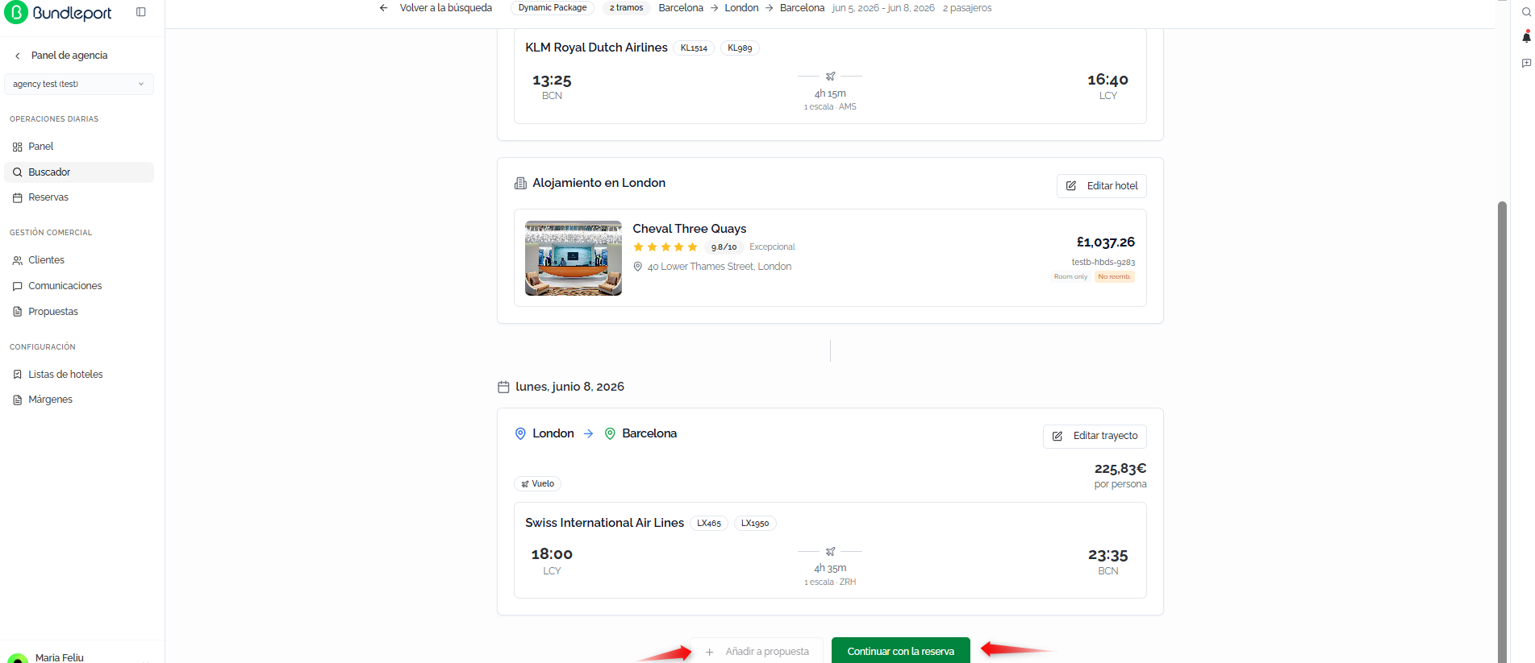The image size is (1535, 663).
Task: Click the plane icon on Swiss flight
Action: tap(830, 552)
